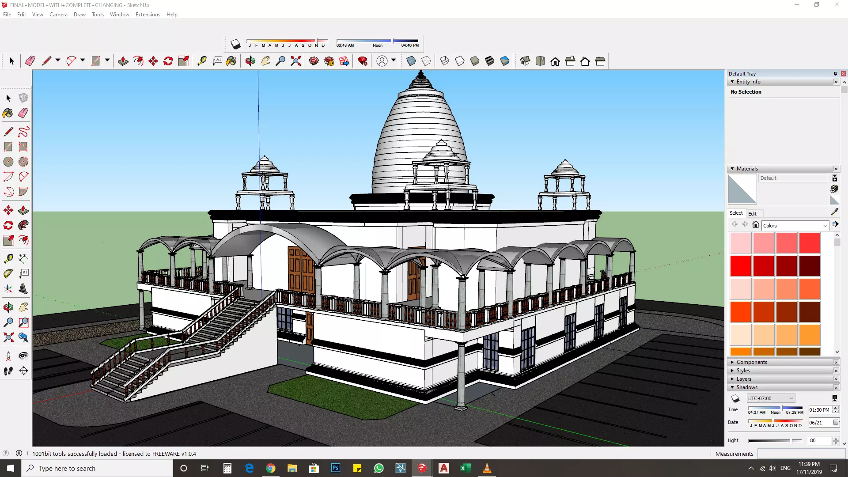Choose the Tape Measure tool in top toolbar
The height and width of the screenshot is (477, 848).
202,61
